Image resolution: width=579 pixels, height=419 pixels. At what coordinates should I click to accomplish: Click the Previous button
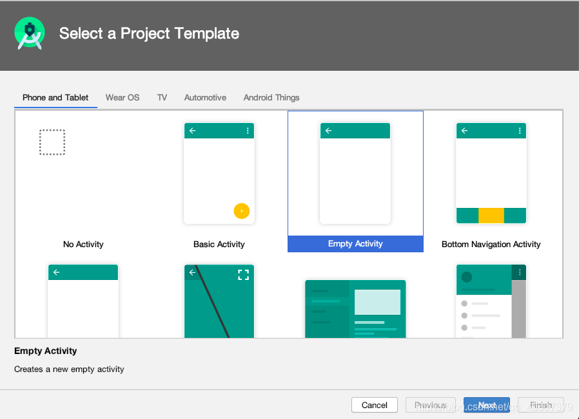coord(430,405)
